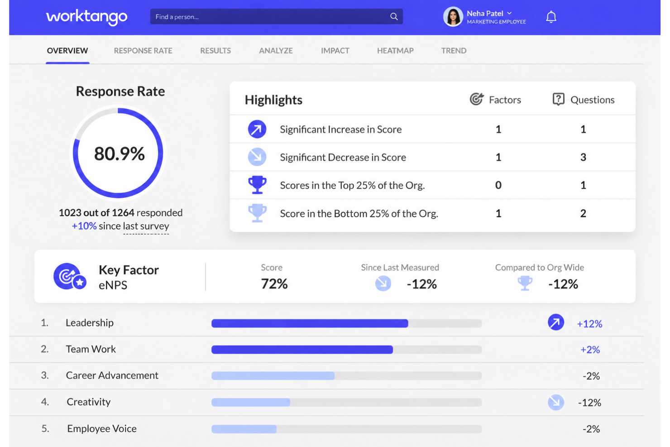The image size is (670, 447).
Task: Open the notifications bell
Action: [551, 17]
